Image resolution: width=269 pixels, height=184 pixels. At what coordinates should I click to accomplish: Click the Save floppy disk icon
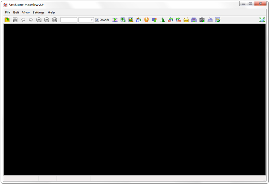point(15,20)
